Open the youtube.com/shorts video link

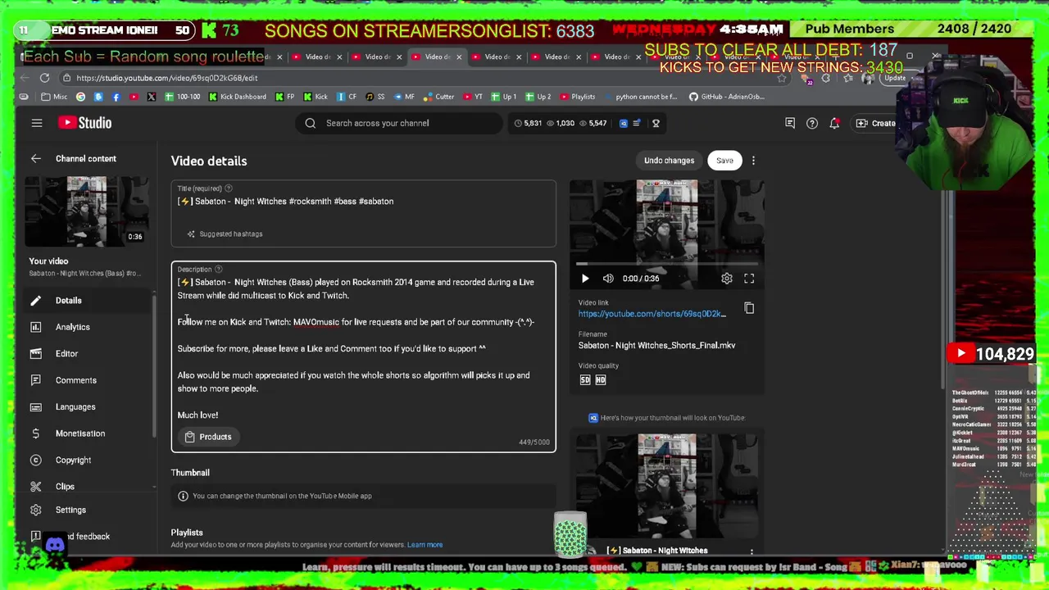click(652, 314)
